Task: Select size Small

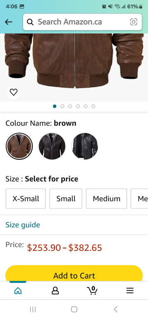Action: (x=66, y=199)
